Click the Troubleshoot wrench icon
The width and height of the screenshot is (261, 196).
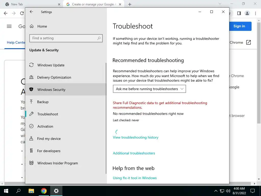point(31,114)
